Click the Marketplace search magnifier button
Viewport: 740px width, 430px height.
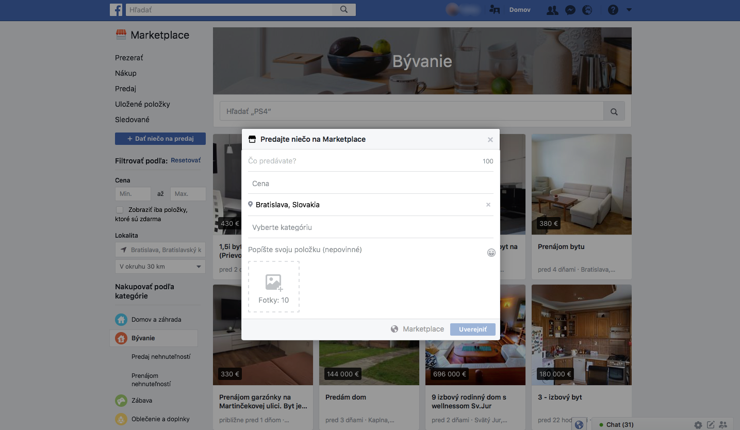tap(614, 111)
